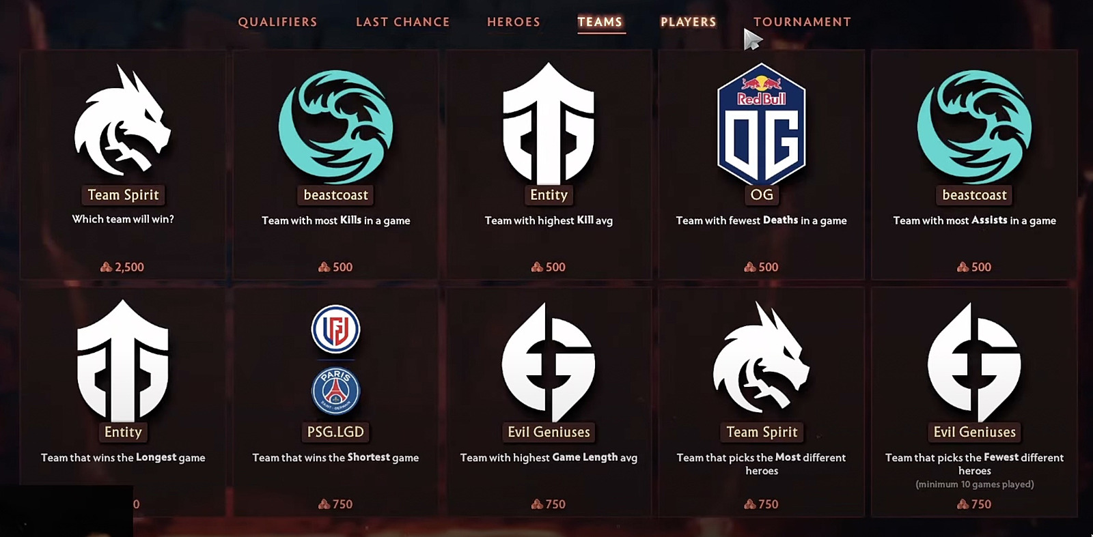
Task: Select Evil Geniuses logo for Fewest different heroes
Action: click(x=975, y=362)
